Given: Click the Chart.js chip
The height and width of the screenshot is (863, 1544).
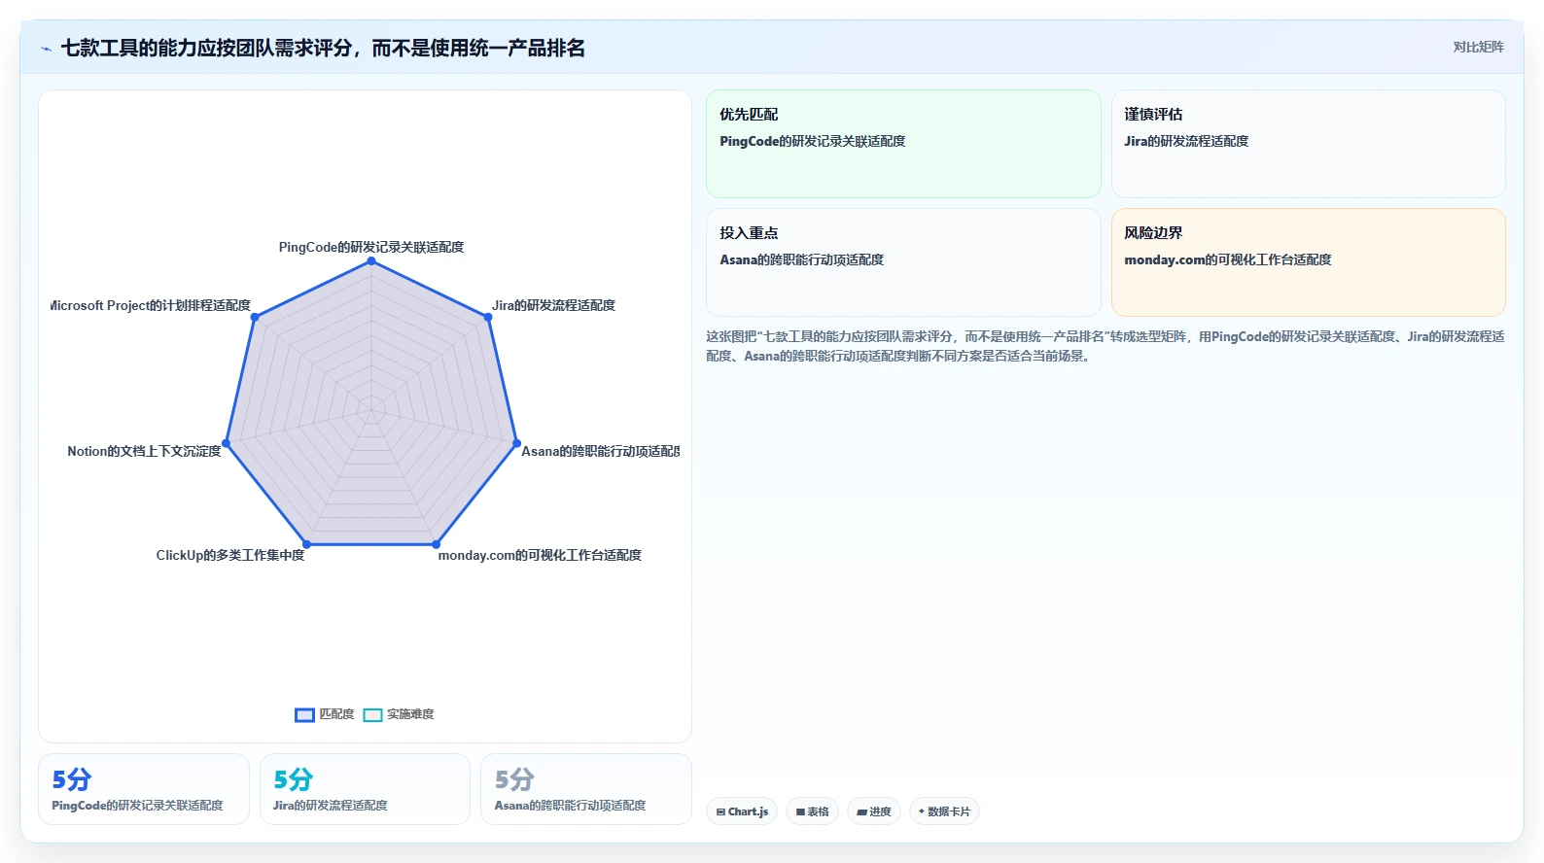Looking at the screenshot, I should click(742, 811).
